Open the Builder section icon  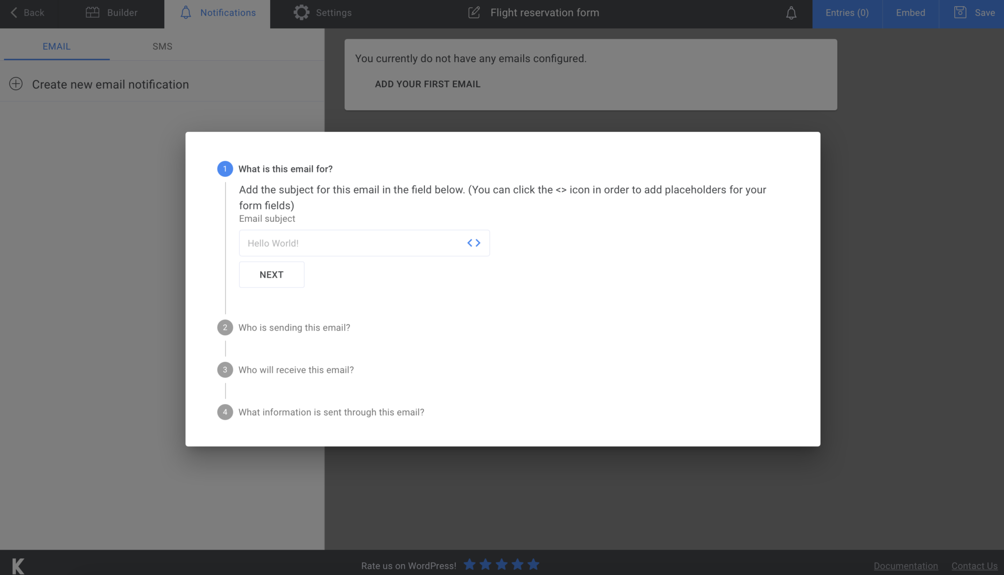pos(92,12)
